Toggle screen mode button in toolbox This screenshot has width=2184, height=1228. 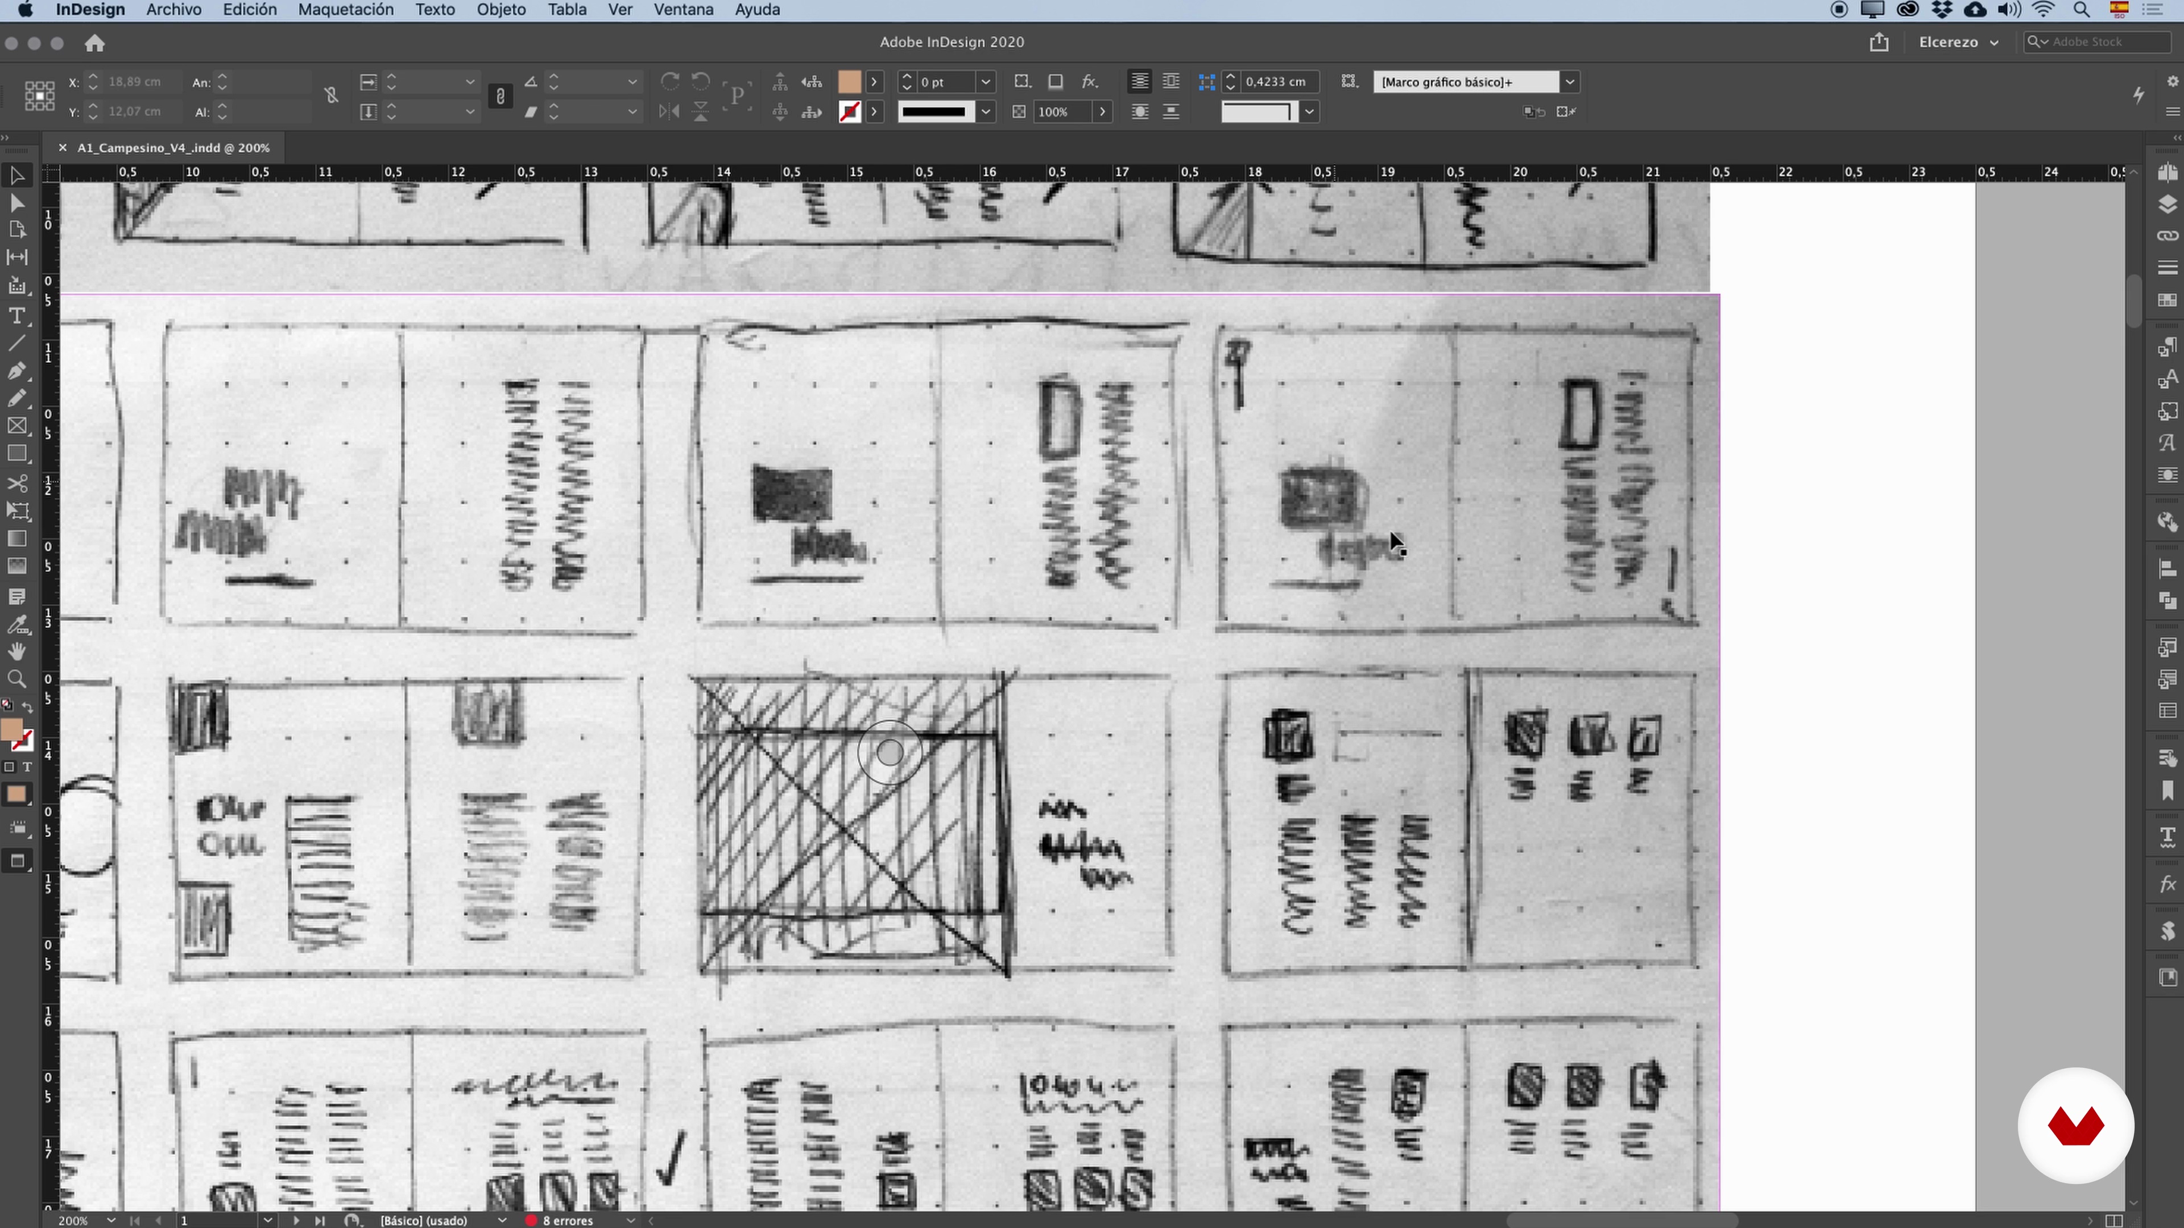[x=17, y=861]
